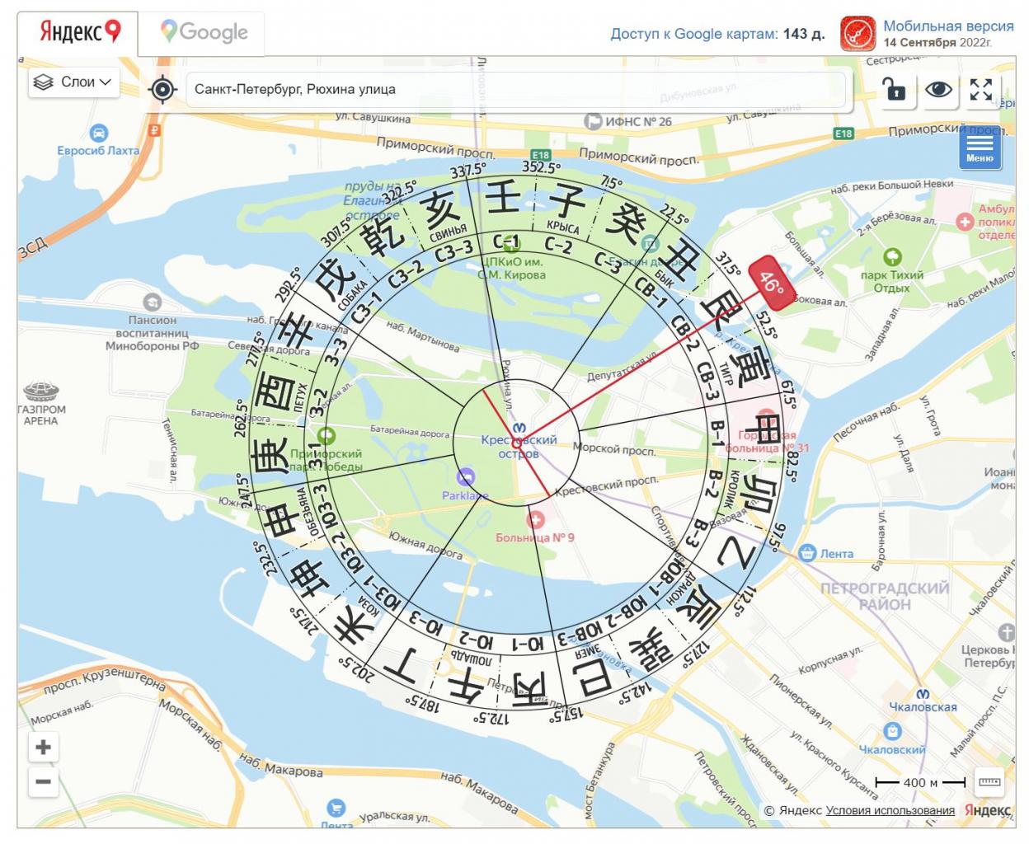Open Мобильная версия link
The image size is (1029, 844).
[x=948, y=26]
